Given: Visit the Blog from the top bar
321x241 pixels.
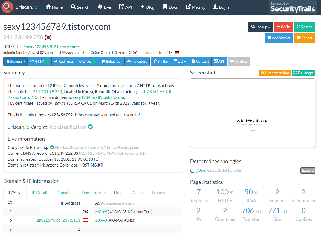Looking at the screenshot, I should click(148, 7).
